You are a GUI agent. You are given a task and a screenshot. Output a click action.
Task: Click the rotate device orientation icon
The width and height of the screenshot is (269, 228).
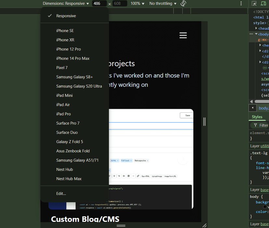[183, 4]
